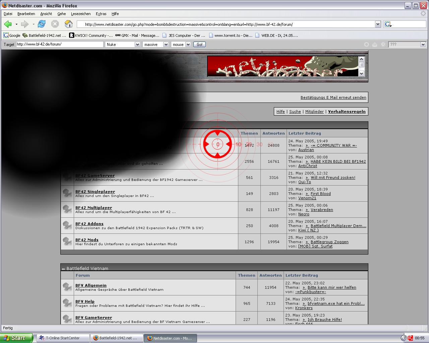Open the WEB.DE bookmark
The height and width of the screenshot is (343, 429).
(x=277, y=35)
